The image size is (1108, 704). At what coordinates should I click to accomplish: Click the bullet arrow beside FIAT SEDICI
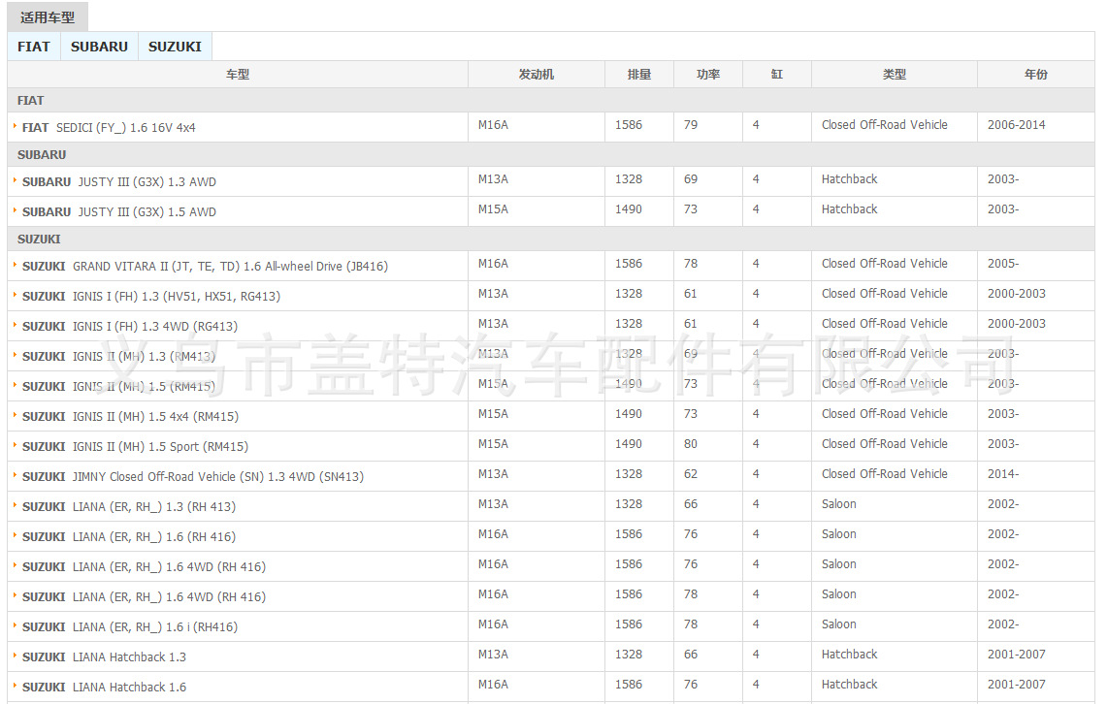(15, 126)
